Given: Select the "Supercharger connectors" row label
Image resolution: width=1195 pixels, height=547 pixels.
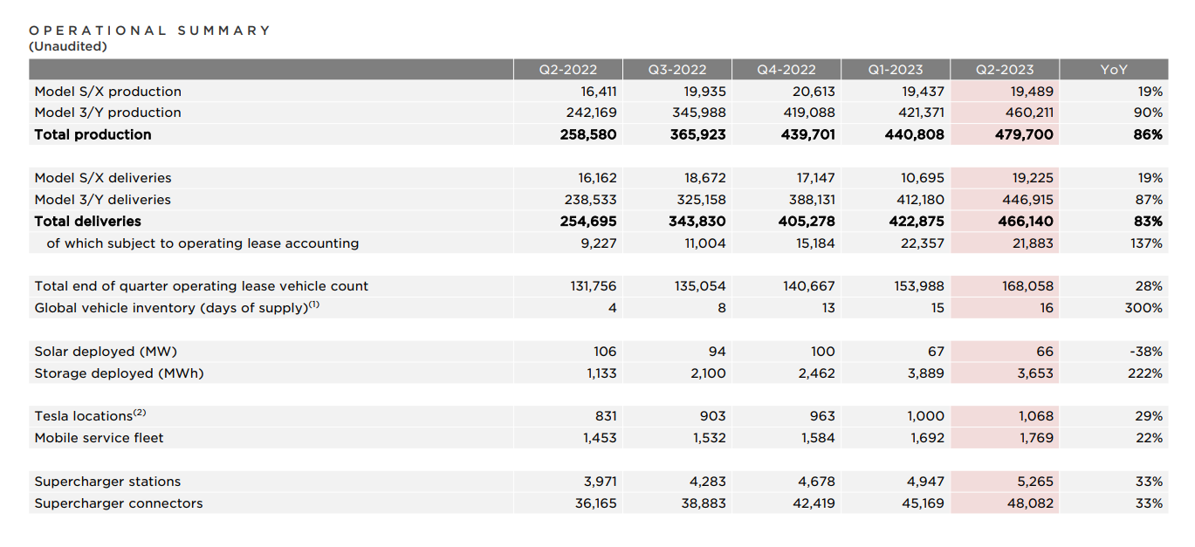Looking at the screenshot, I should (x=119, y=503).
